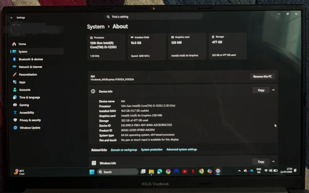The image size is (309, 193).
Task: Open Home in the Settings sidebar
Action: [x=37, y=44]
